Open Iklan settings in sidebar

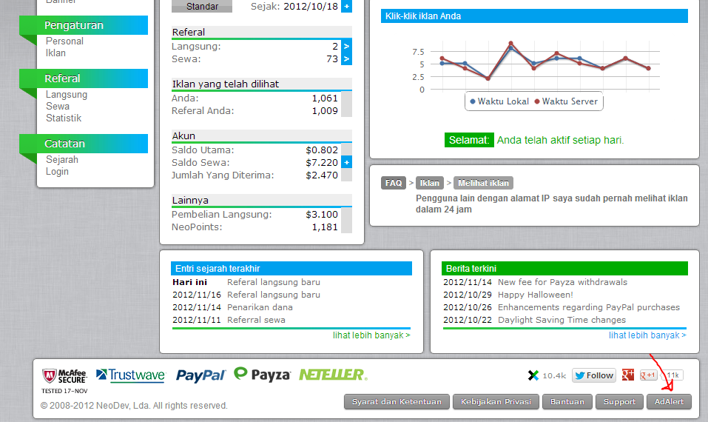click(x=55, y=53)
